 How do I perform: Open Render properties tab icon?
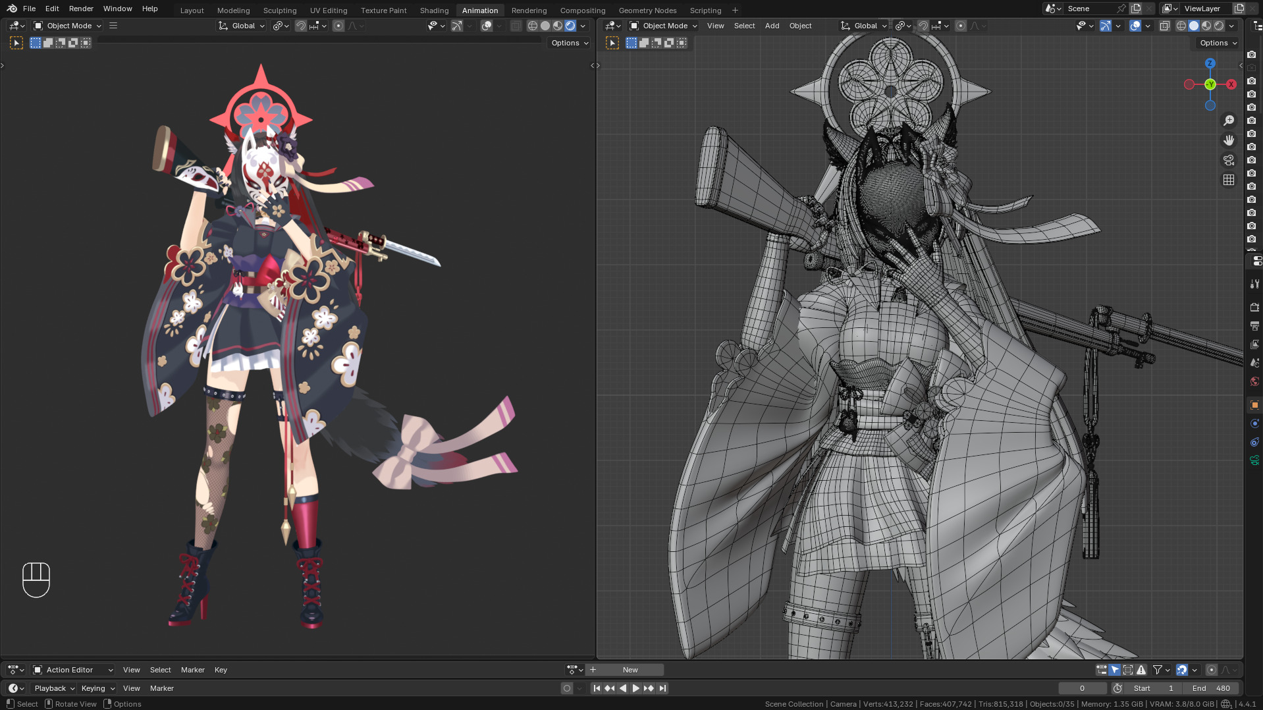click(x=1254, y=308)
